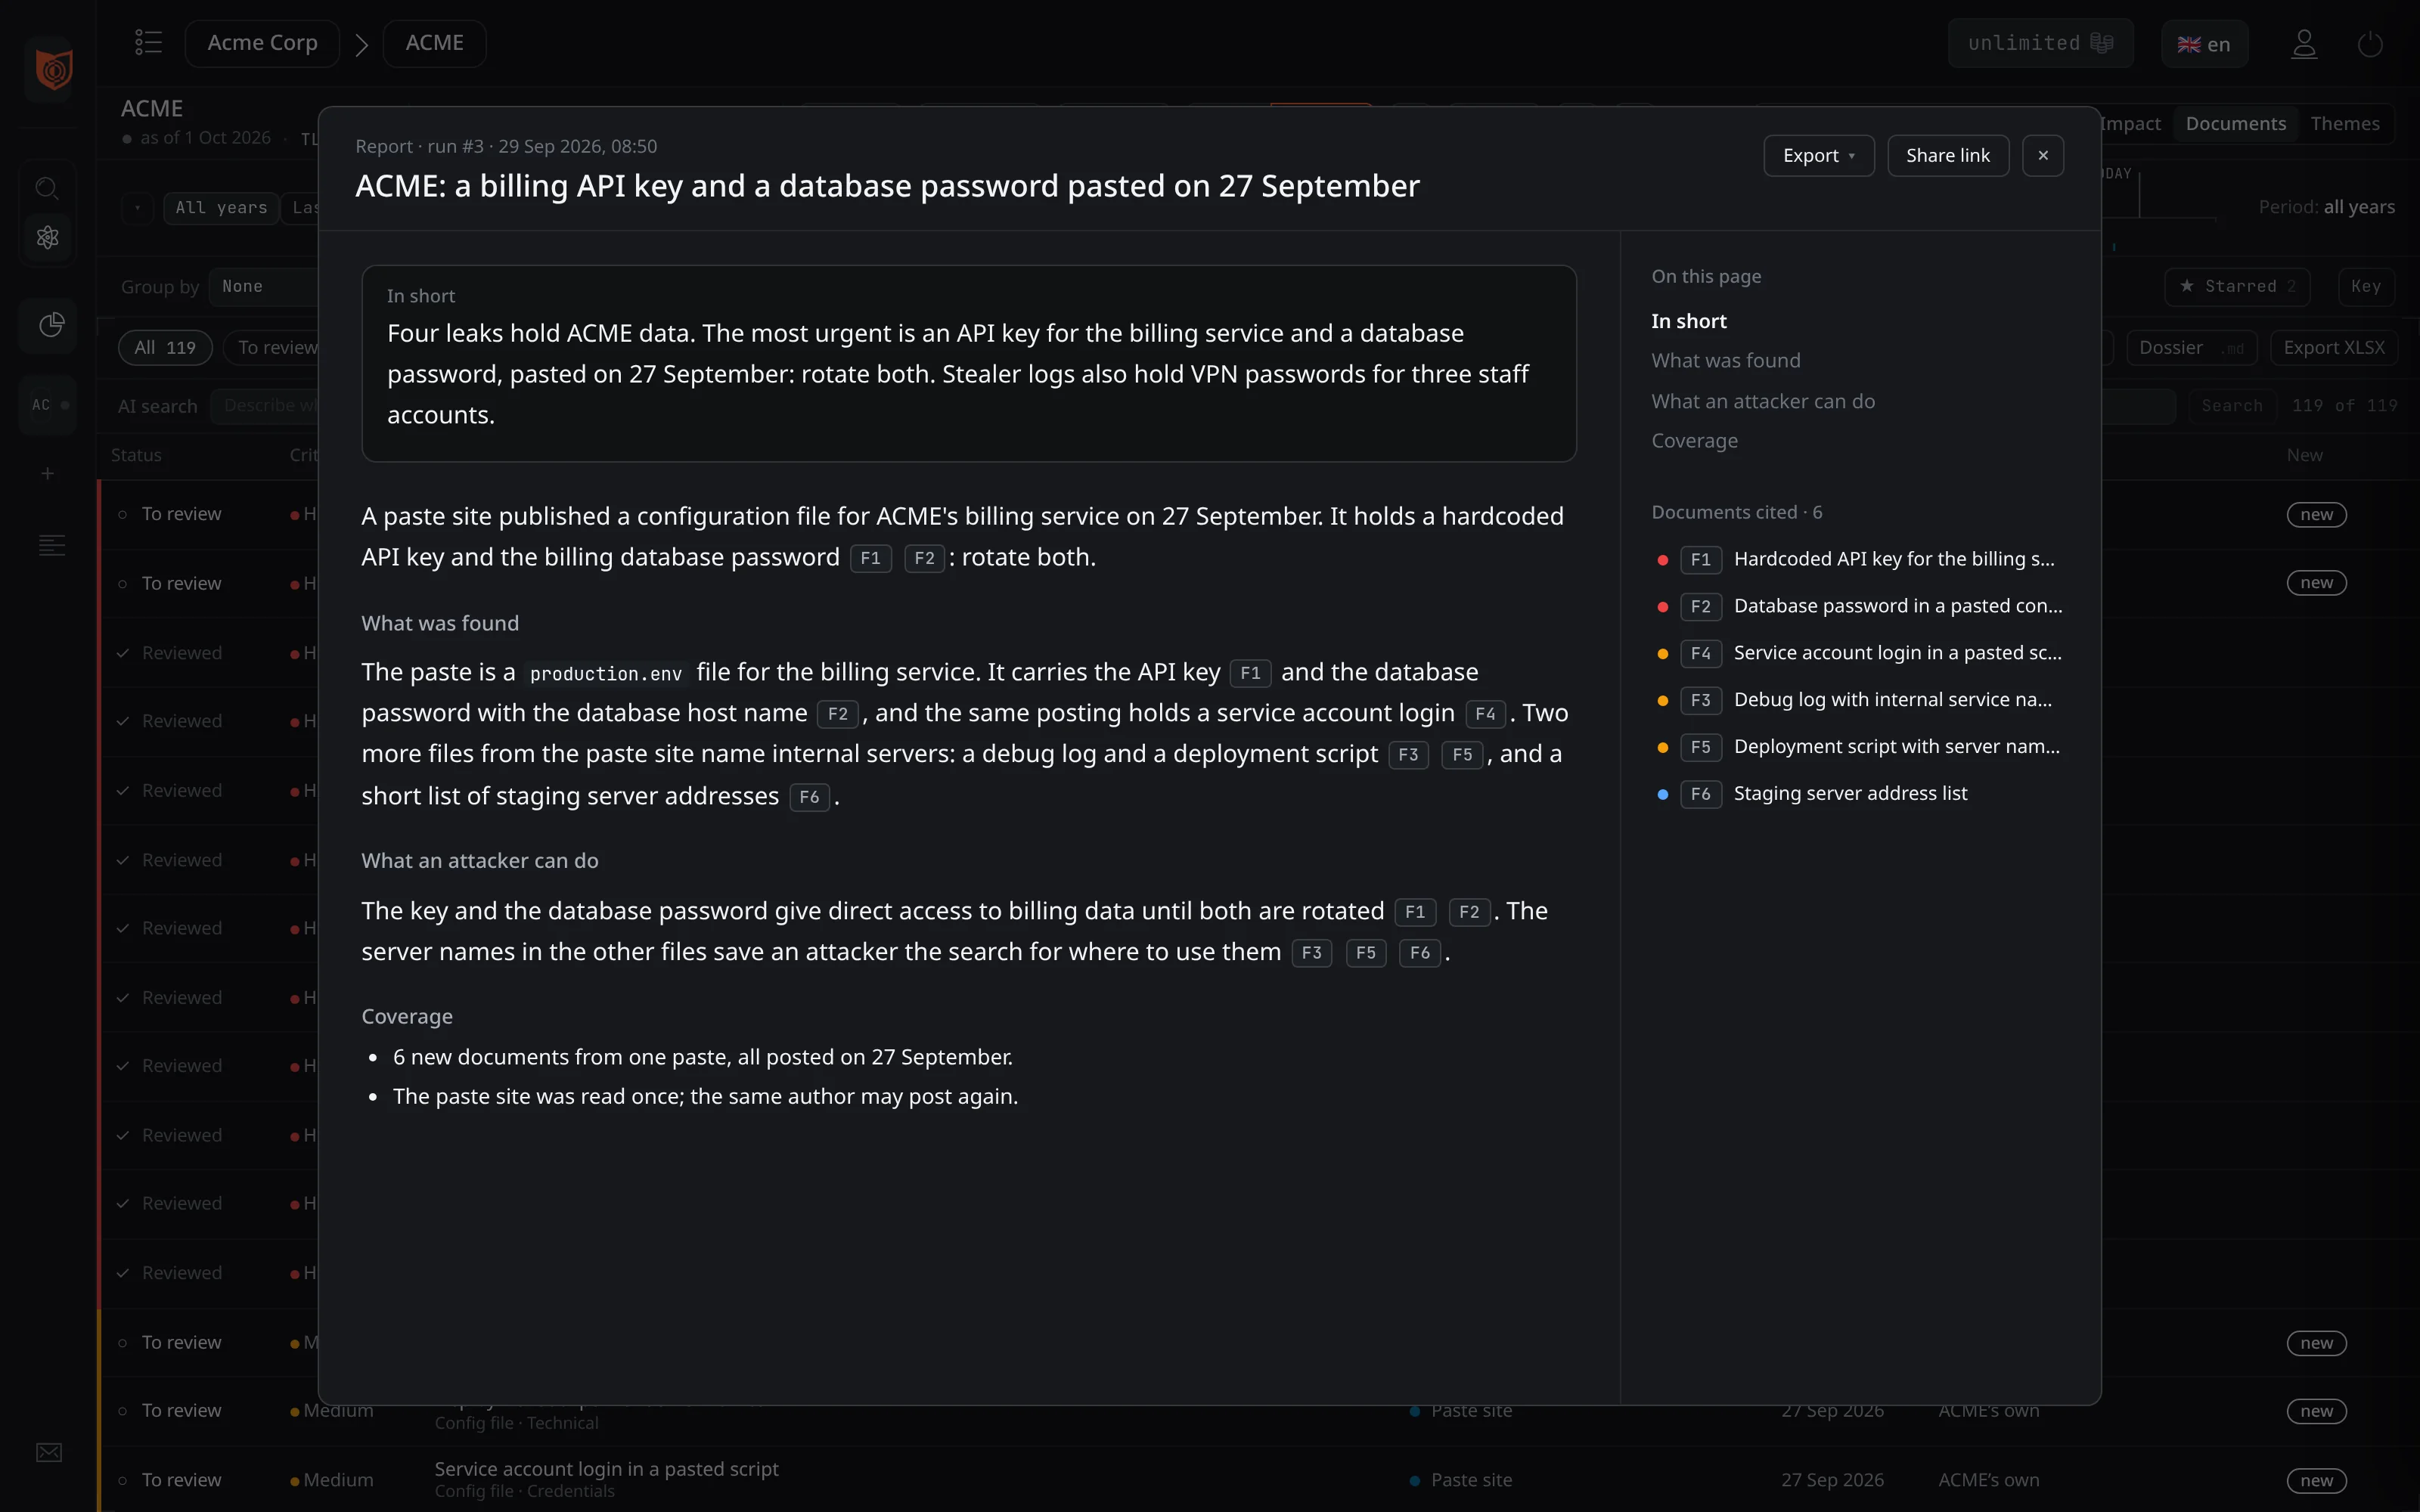Jump to Coverage in page outline

click(x=1694, y=441)
